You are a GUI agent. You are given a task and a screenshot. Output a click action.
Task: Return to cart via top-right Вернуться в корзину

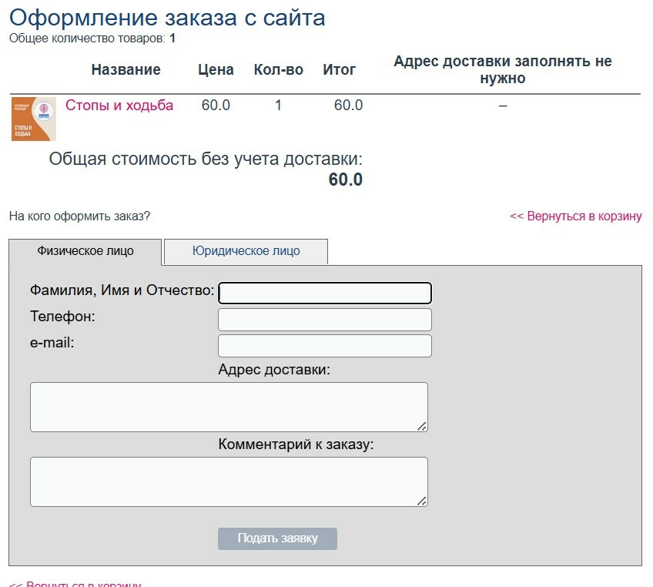coord(575,216)
